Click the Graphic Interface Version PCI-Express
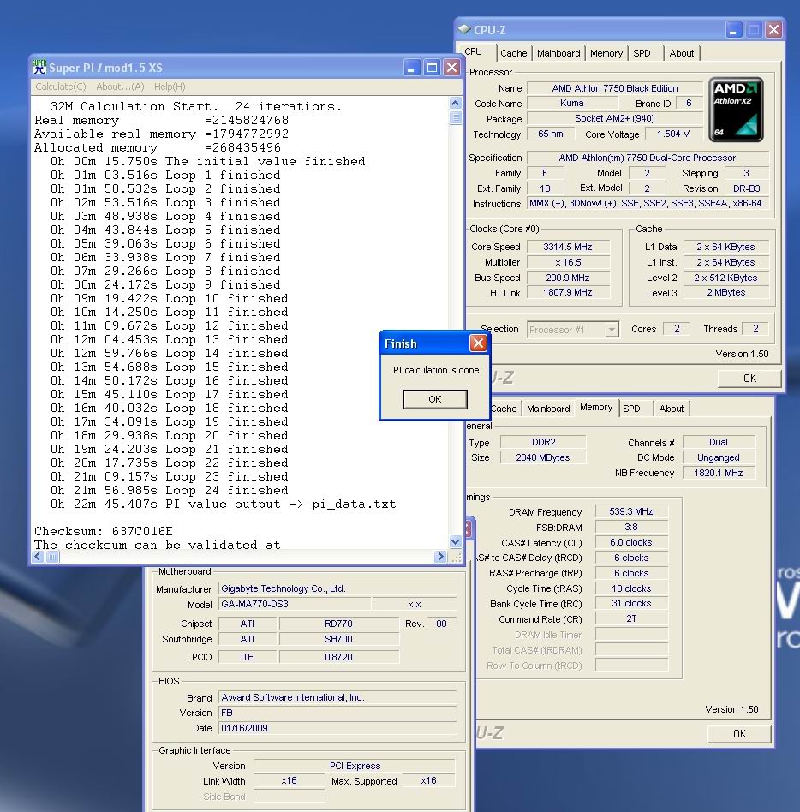Viewport: 800px width, 812px height. (355, 766)
